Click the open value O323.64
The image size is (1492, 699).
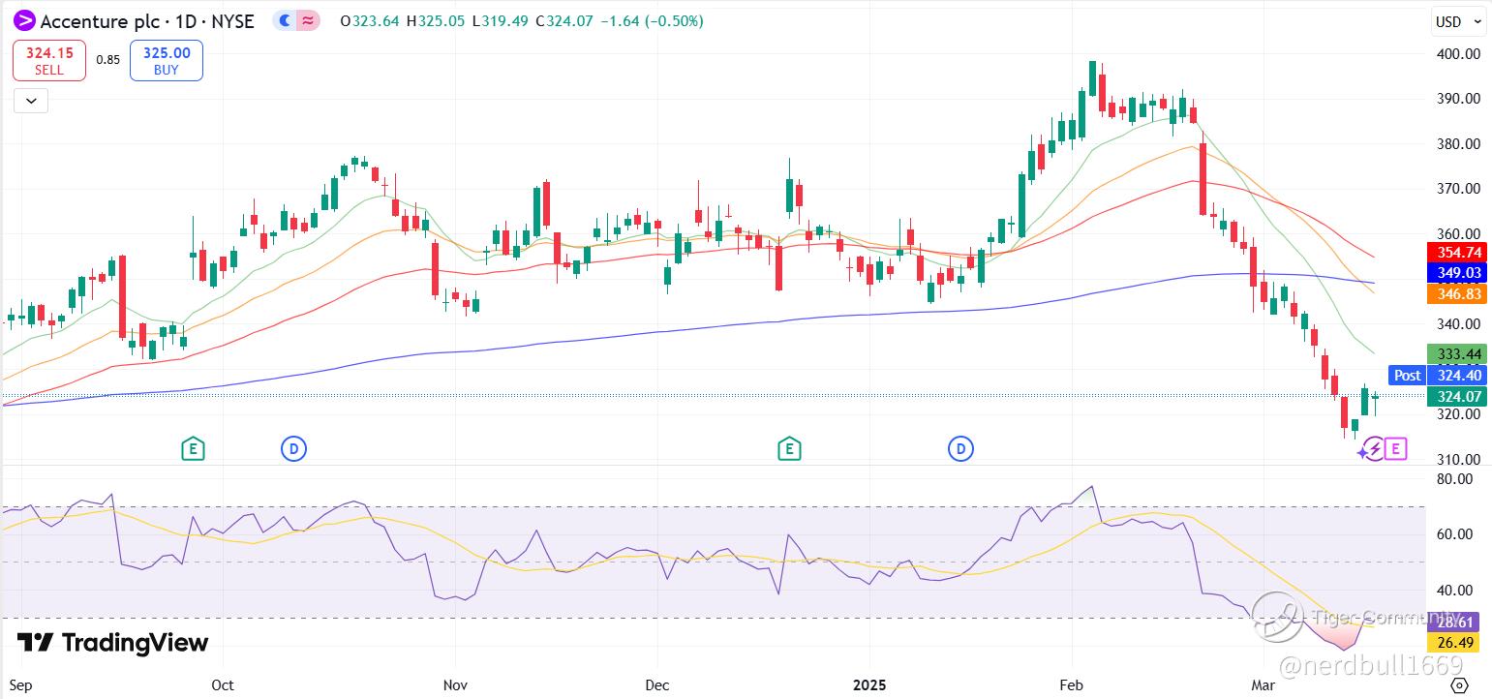point(369,20)
